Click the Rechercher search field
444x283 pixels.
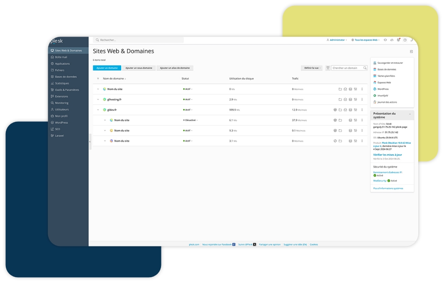[x=139, y=40]
